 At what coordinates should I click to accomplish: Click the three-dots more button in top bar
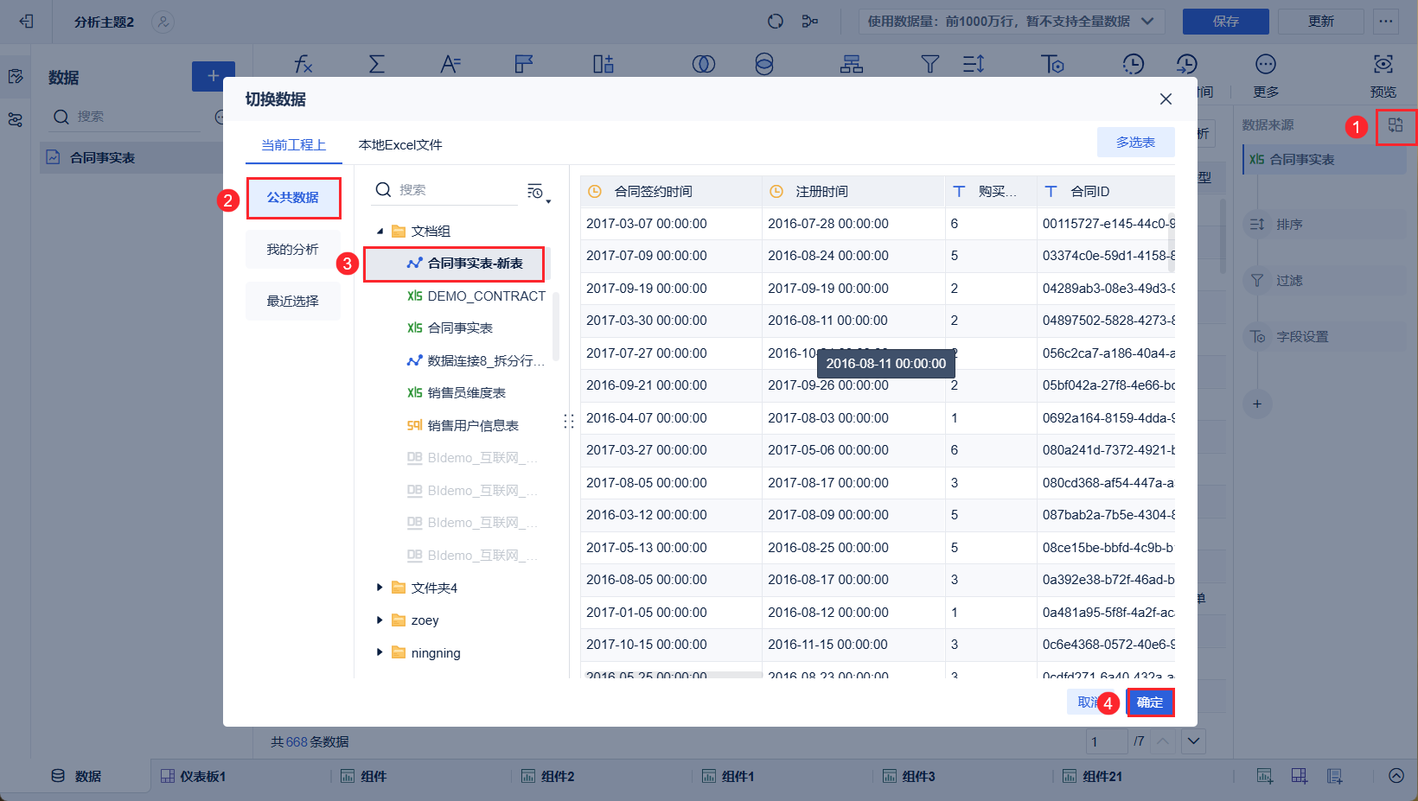click(1386, 22)
